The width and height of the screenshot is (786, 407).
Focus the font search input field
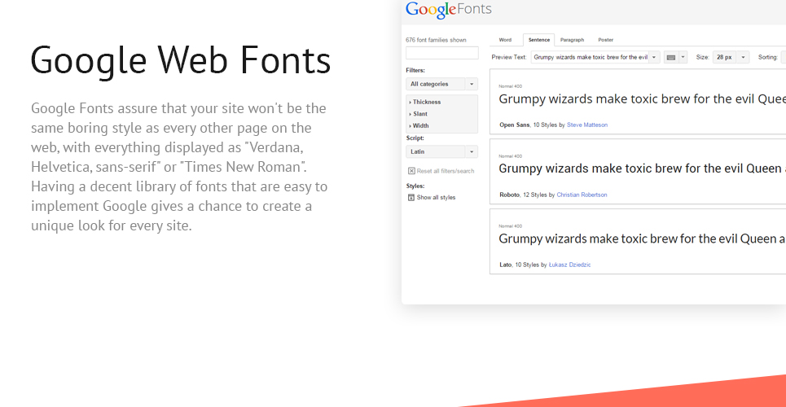coord(442,53)
